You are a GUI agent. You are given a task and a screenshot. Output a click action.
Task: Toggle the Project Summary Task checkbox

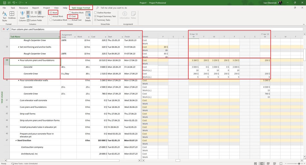point(95,16)
